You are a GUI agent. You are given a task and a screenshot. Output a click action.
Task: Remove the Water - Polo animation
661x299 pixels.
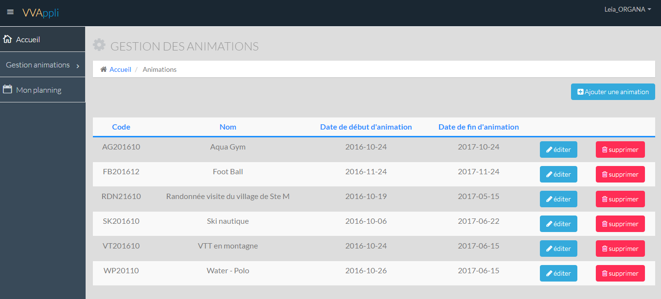620,273
